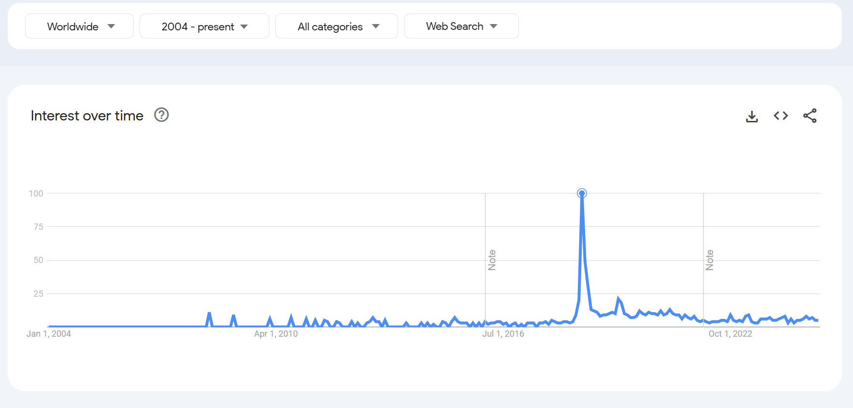Click the 50 value on y-axis
853x408 pixels.
pyautogui.click(x=38, y=260)
